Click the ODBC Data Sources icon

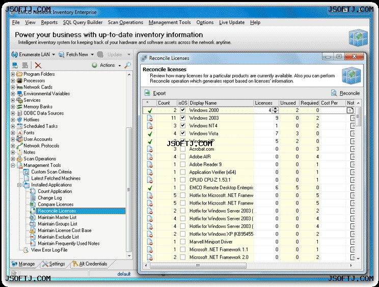coord(19,113)
